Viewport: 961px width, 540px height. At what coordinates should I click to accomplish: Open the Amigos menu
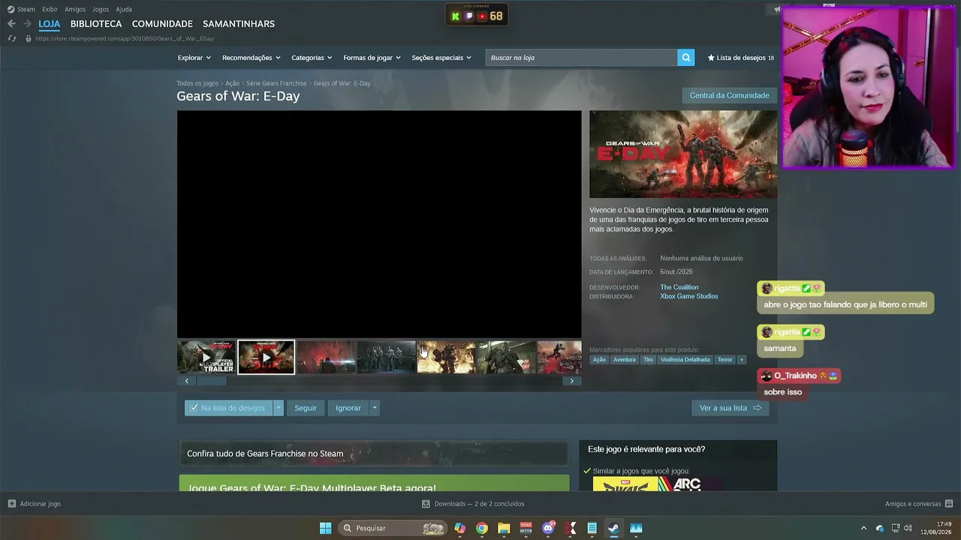75,9
